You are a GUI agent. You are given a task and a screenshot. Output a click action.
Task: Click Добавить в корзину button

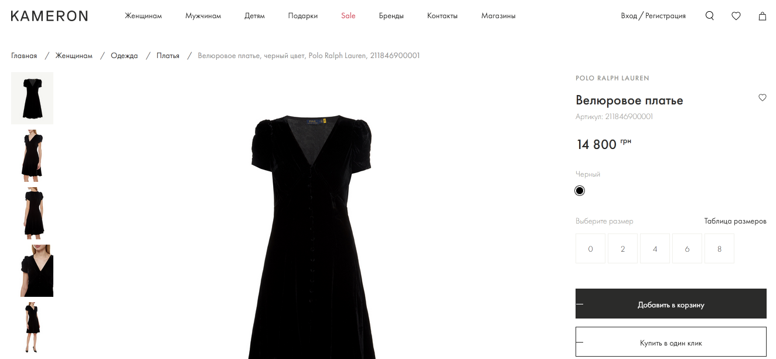point(671,304)
